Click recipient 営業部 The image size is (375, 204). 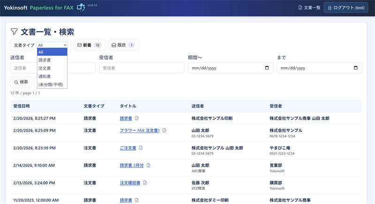(x=276, y=165)
